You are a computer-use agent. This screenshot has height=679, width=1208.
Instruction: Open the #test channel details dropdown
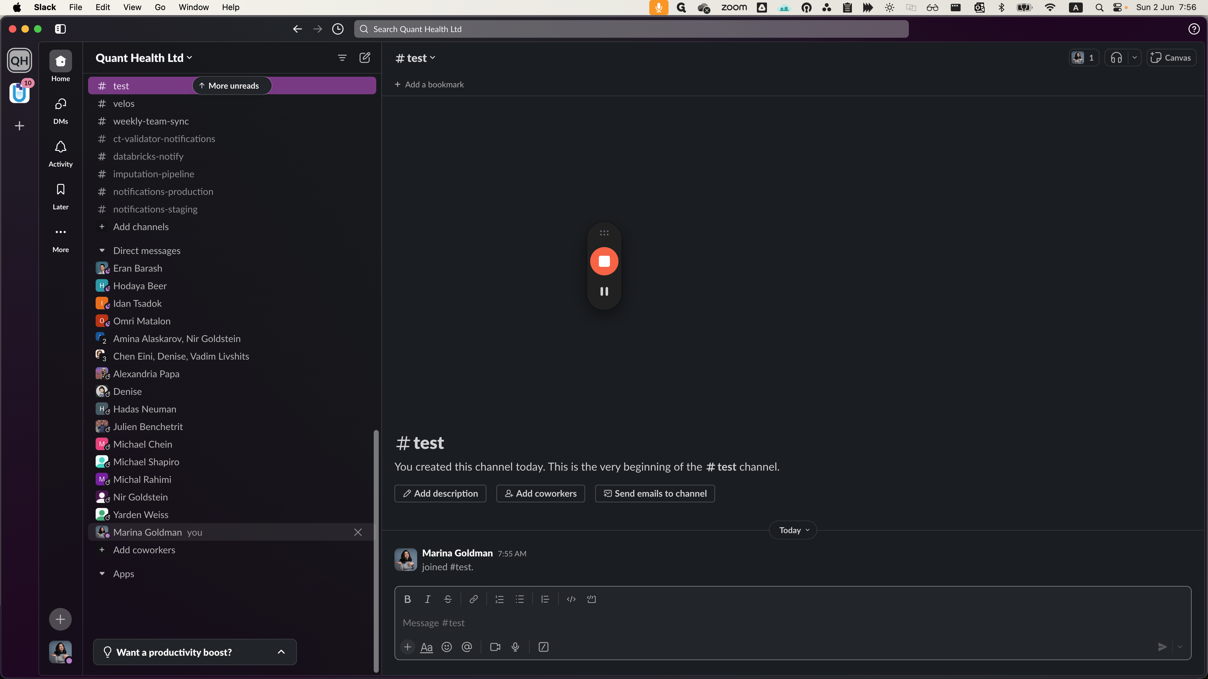point(416,58)
